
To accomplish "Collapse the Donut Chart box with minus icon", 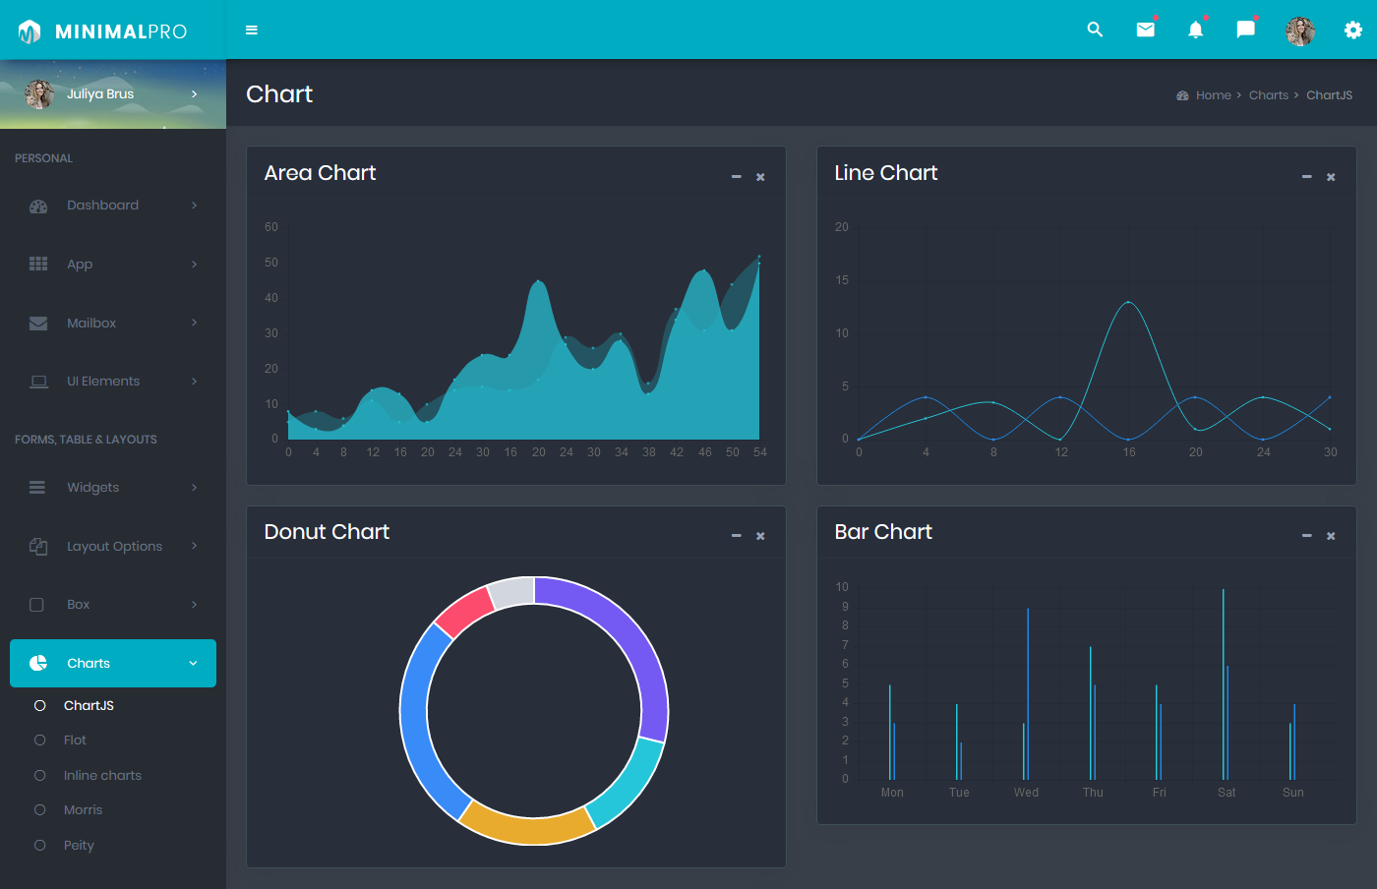I will (736, 536).
